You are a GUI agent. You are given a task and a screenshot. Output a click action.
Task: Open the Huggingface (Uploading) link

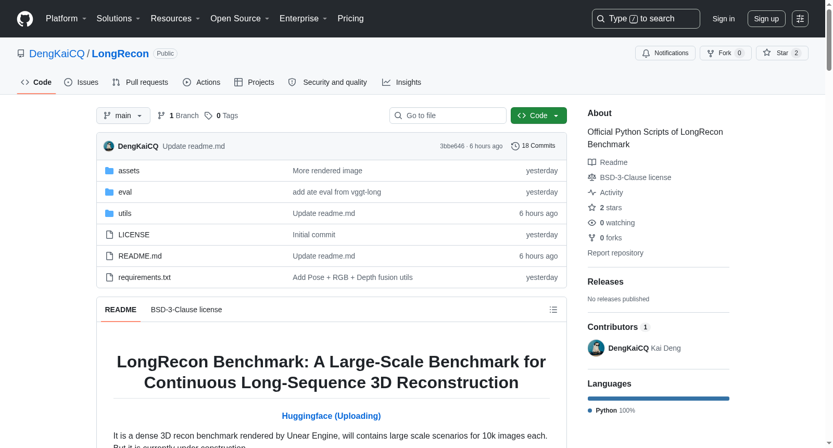(x=331, y=416)
